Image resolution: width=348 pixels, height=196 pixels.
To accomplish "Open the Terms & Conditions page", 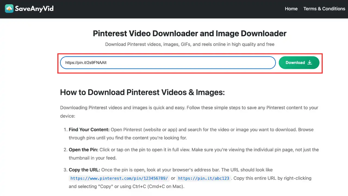I will [324, 9].
